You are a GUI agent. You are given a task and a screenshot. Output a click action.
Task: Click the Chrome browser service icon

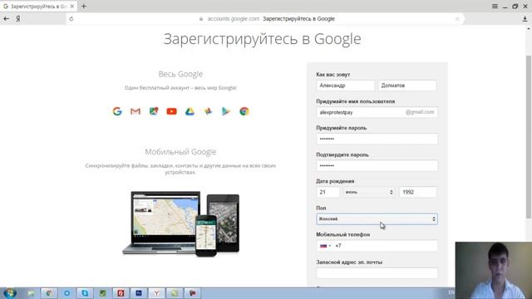pyautogui.click(x=244, y=111)
